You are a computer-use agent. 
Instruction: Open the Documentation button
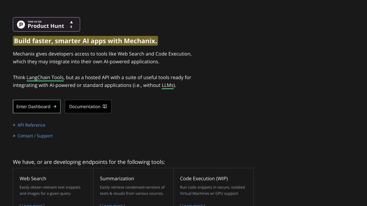pos(88,106)
